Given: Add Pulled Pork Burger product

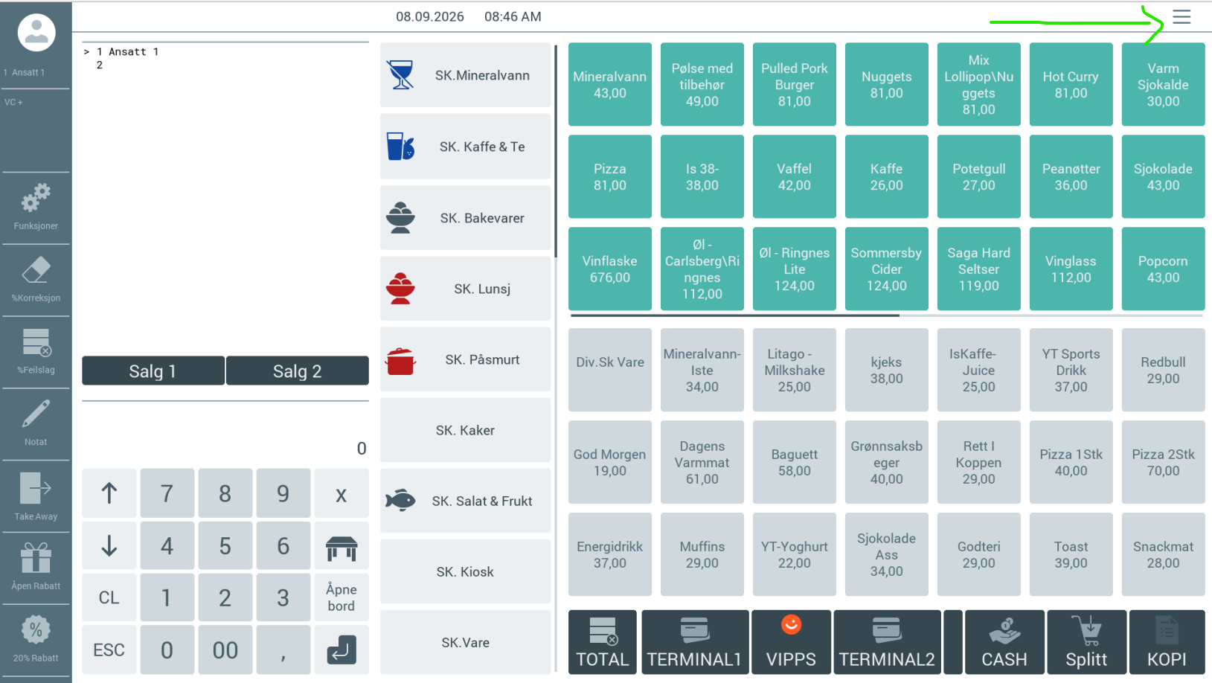Looking at the screenshot, I should click(795, 84).
